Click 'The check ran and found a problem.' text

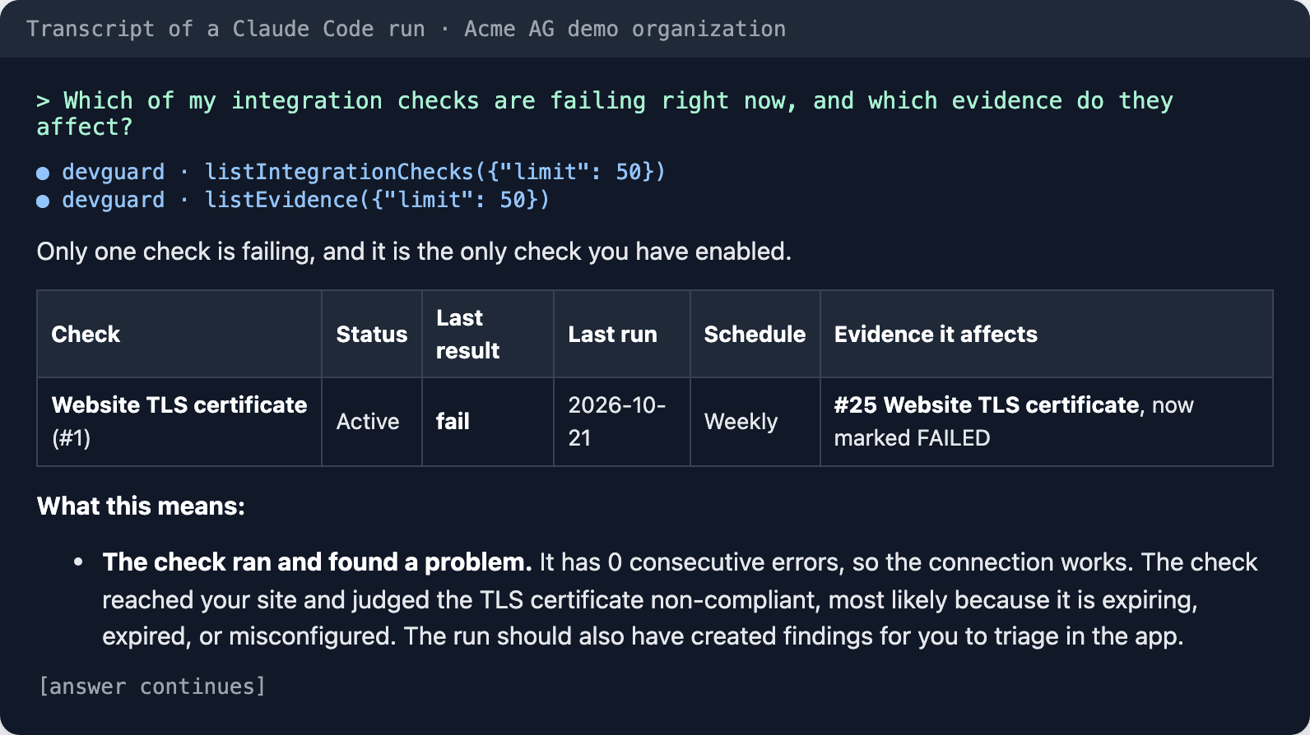pos(317,562)
